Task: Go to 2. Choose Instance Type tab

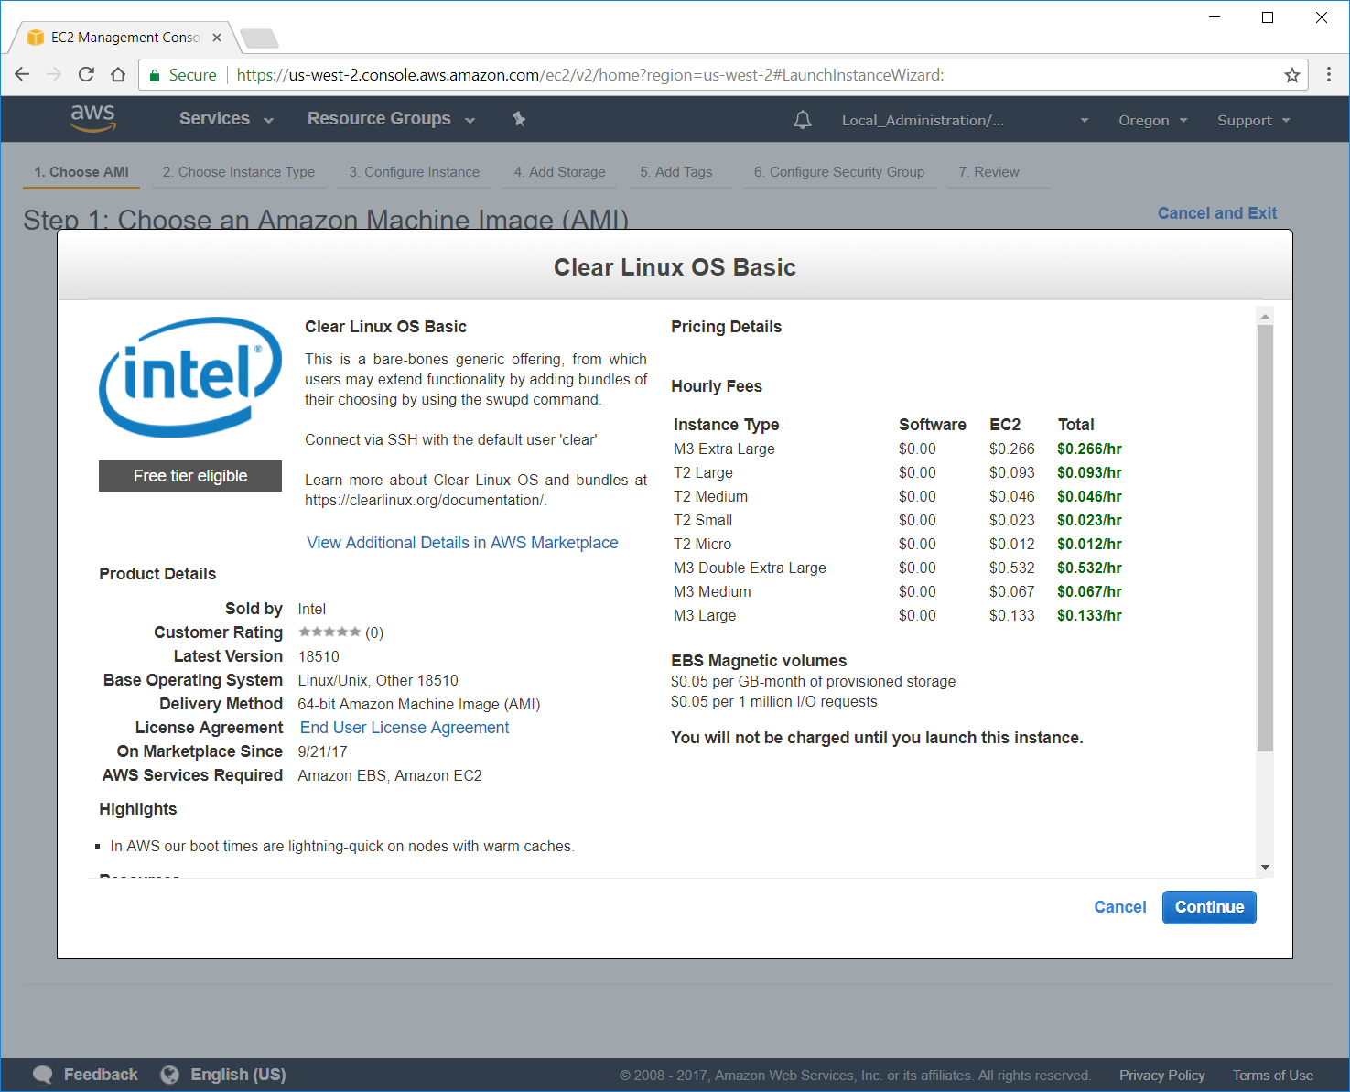Action: click(239, 172)
